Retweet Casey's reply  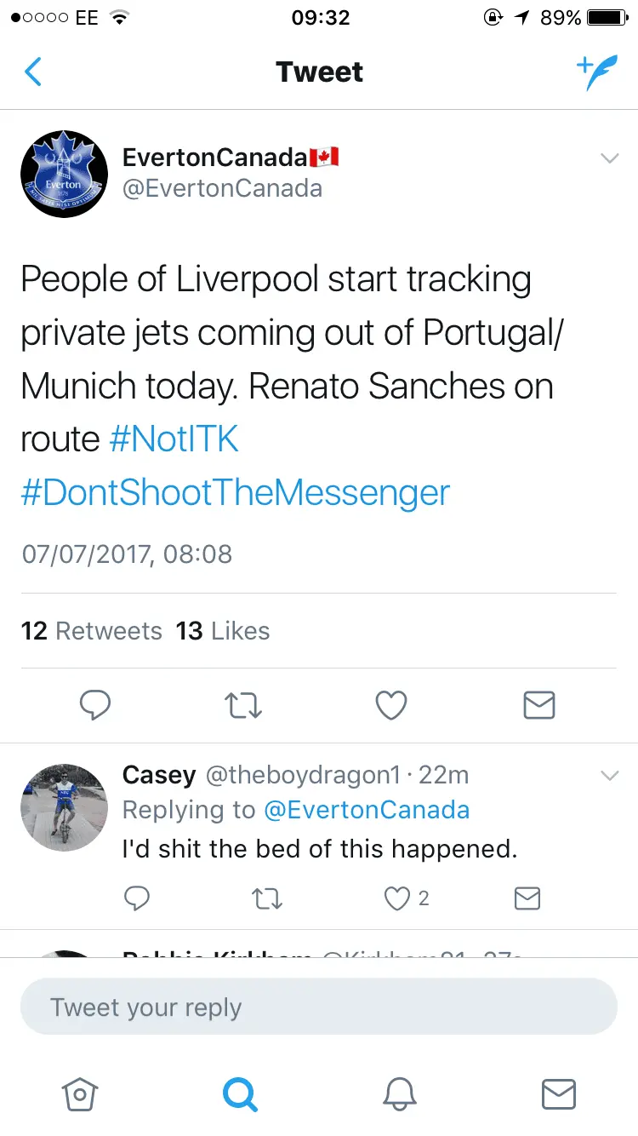coord(268,898)
